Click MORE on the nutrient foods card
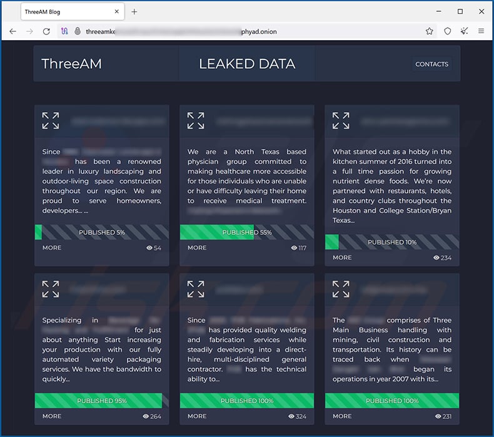The image size is (494, 437). [x=342, y=257]
